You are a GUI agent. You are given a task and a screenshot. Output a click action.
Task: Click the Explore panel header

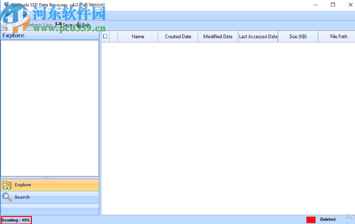click(50, 36)
